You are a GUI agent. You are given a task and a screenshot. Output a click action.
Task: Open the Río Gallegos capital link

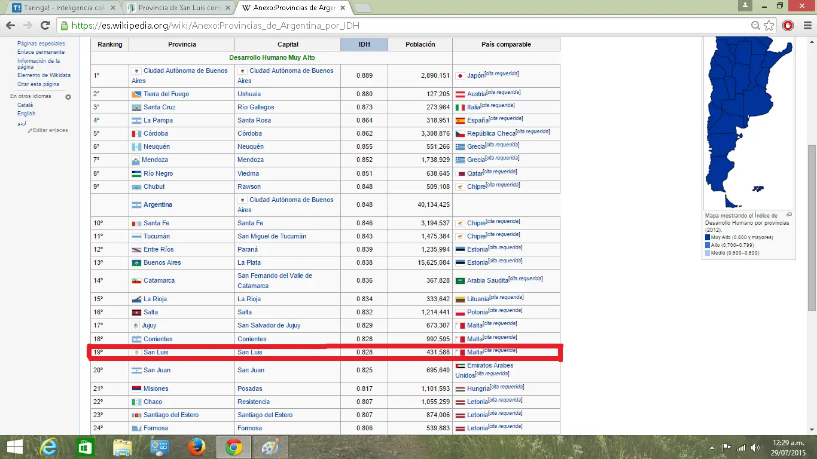pos(256,108)
